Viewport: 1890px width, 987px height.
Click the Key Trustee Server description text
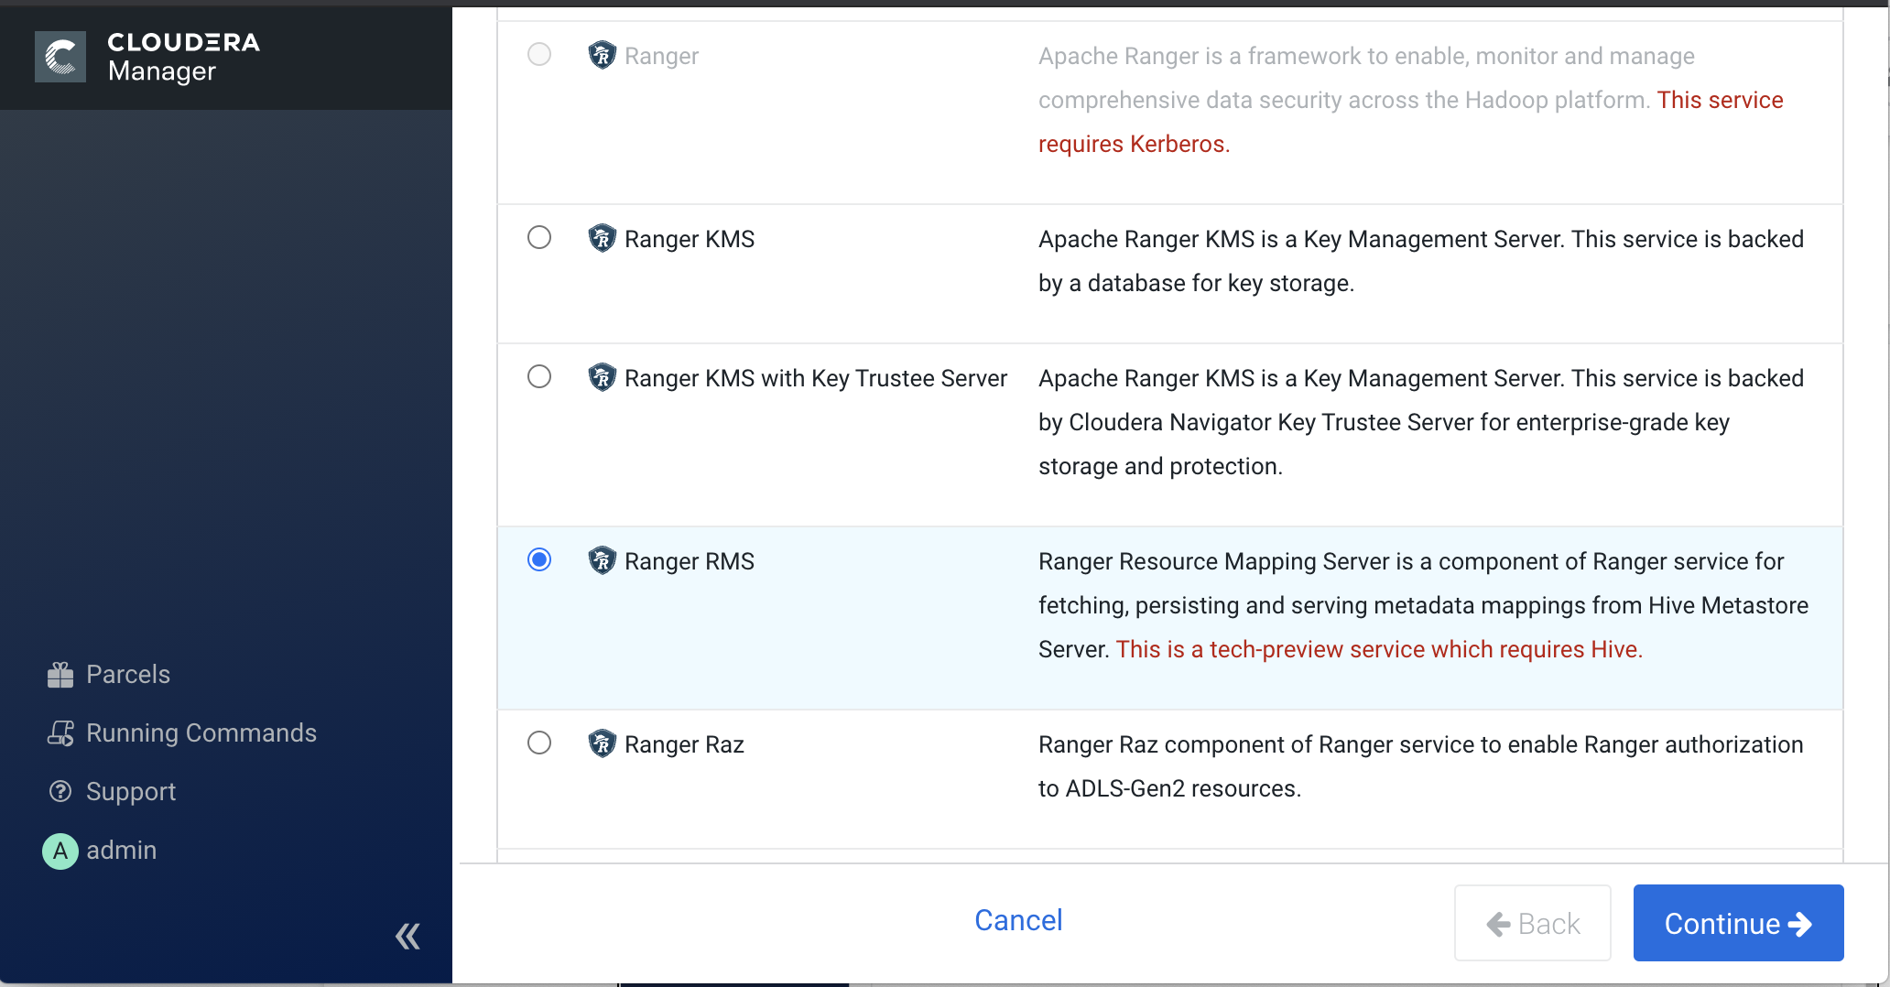coord(1421,422)
